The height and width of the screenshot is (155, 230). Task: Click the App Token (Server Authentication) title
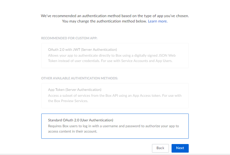pyautogui.click(x=75, y=90)
